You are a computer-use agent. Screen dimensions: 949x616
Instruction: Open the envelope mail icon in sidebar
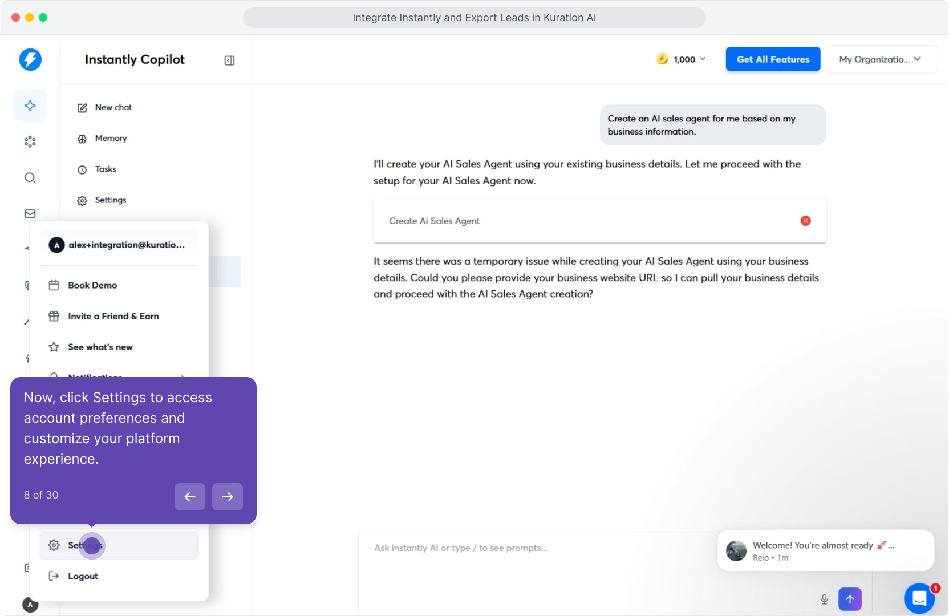click(30, 213)
